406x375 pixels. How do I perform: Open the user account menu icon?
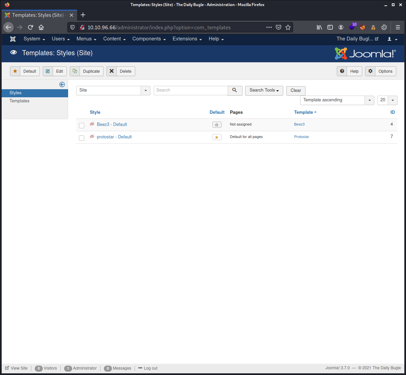tap(392, 39)
